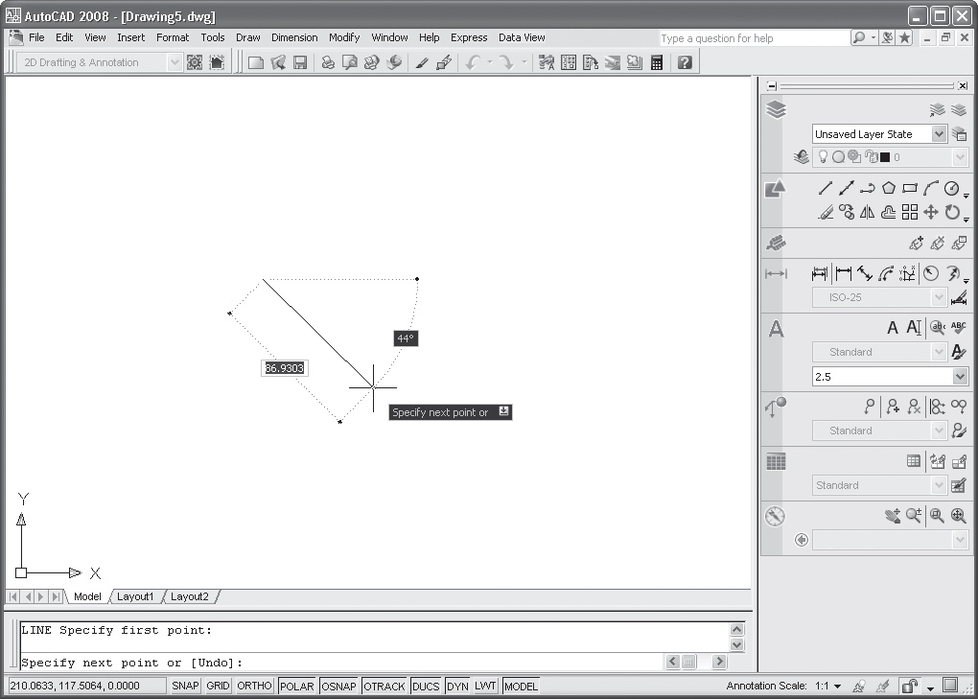Select the Offset tool

[x=889, y=213]
